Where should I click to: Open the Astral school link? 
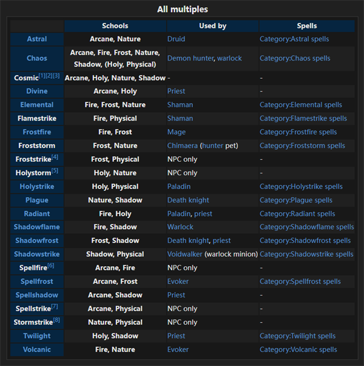click(x=37, y=39)
